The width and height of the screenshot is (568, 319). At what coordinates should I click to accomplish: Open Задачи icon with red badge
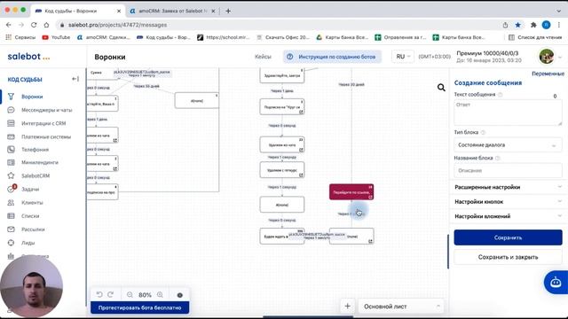click(x=12, y=189)
